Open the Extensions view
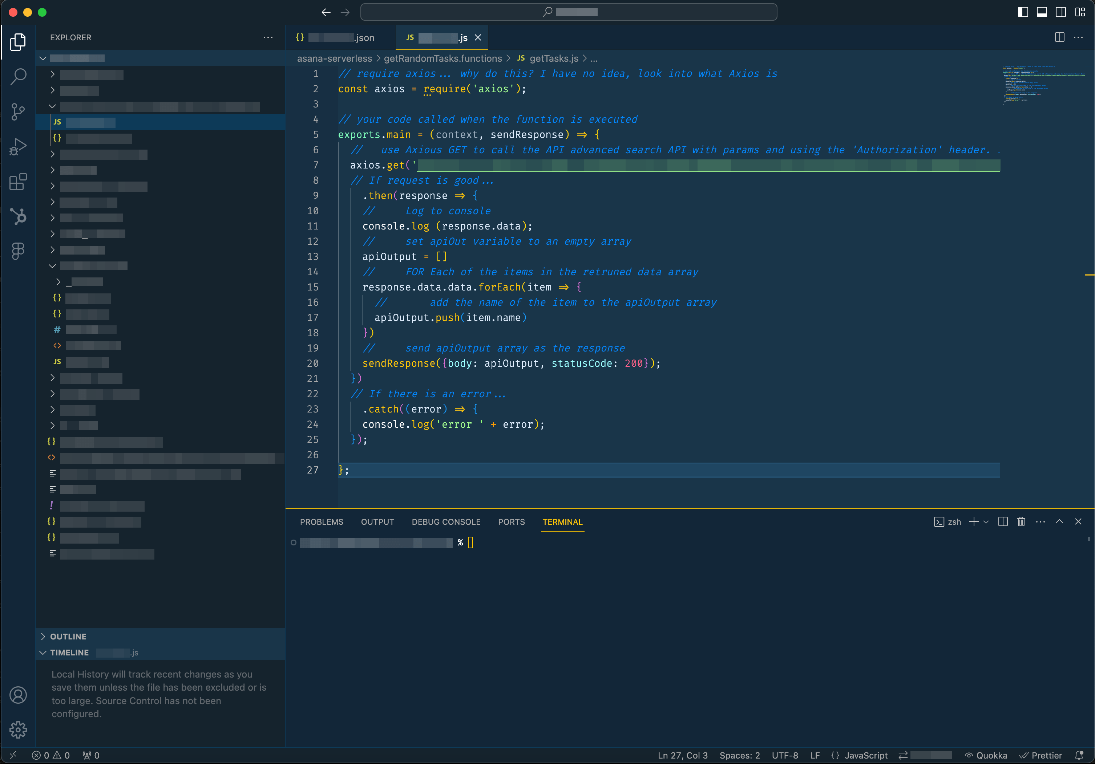Image resolution: width=1095 pixels, height=764 pixels. pyautogui.click(x=18, y=182)
